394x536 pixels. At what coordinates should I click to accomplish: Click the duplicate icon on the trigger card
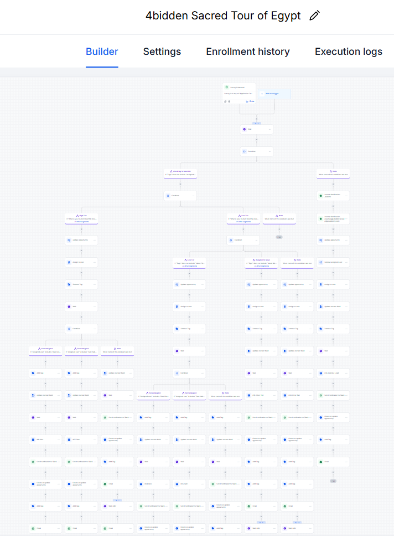pyautogui.click(x=225, y=101)
